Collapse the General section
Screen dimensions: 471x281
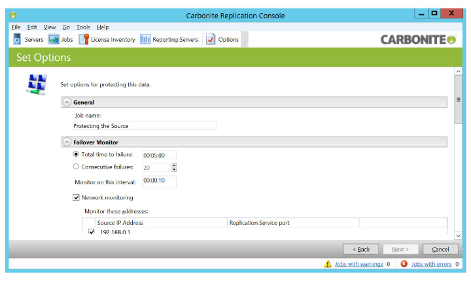pyautogui.click(x=67, y=103)
